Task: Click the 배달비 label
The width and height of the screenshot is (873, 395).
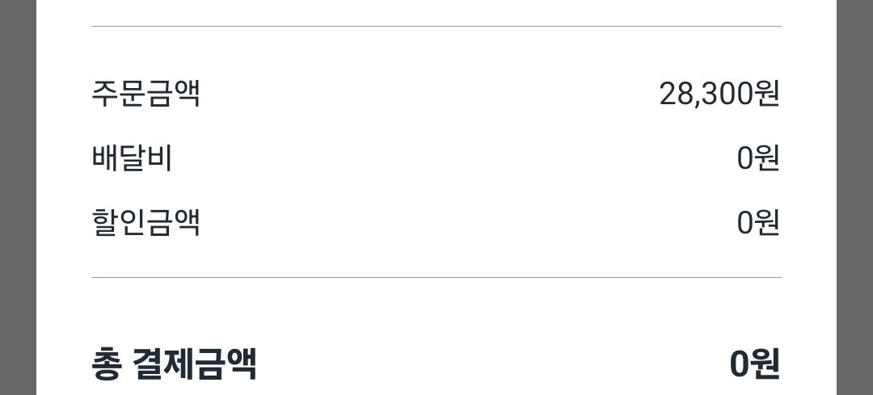Action: point(132,158)
